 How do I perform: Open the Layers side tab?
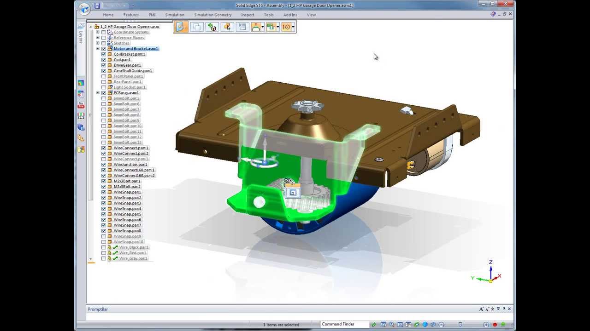81,34
